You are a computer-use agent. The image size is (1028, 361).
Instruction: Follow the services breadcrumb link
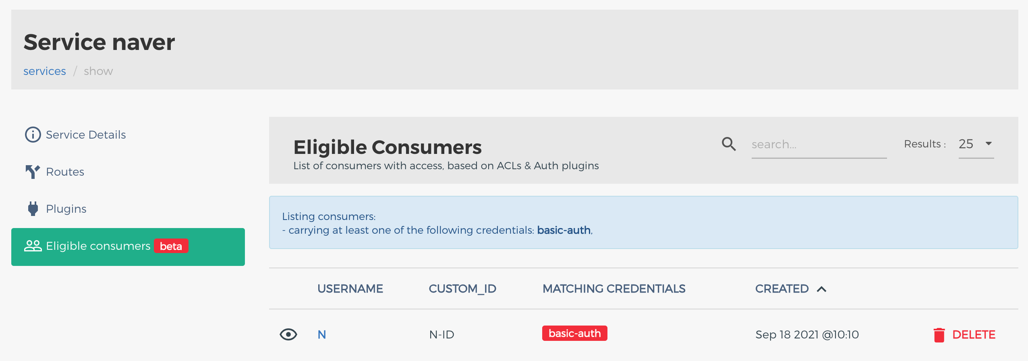pos(45,71)
